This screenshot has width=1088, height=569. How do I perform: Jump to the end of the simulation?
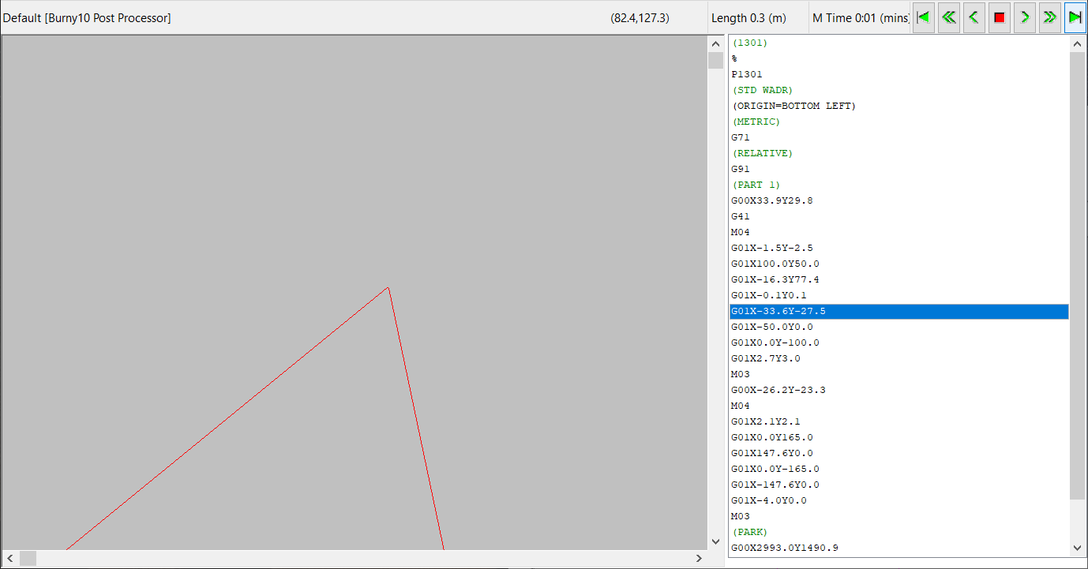click(x=1075, y=17)
